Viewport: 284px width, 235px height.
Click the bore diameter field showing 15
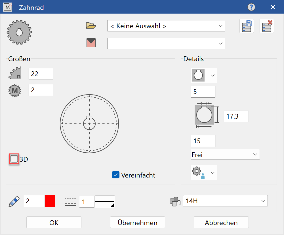pos(203,141)
